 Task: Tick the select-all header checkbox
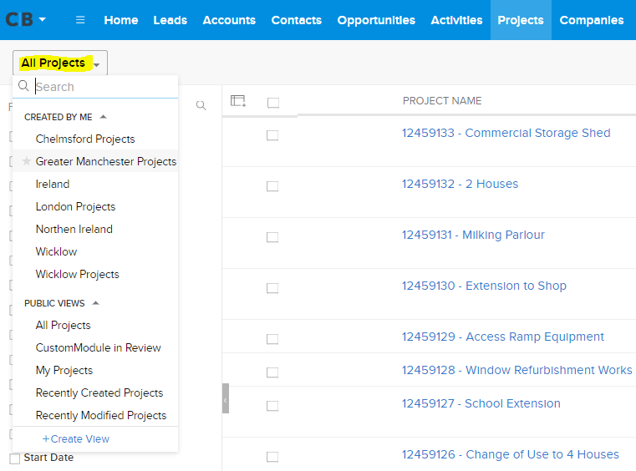(273, 103)
